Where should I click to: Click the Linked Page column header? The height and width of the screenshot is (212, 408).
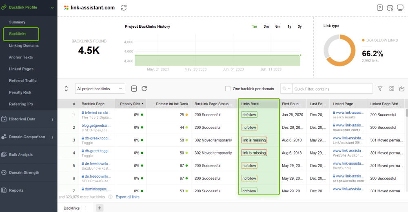click(x=348, y=104)
